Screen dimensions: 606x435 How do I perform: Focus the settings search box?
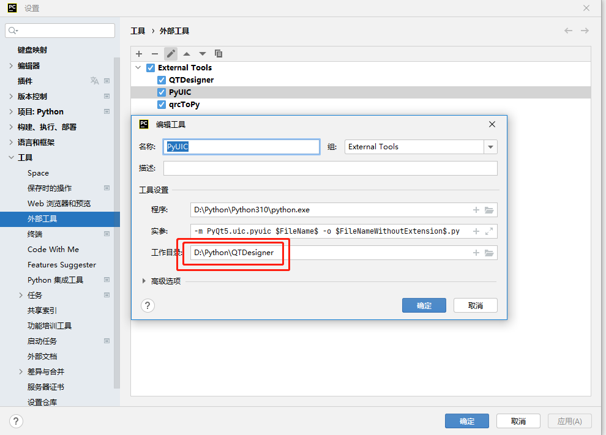(x=60, y=31)
